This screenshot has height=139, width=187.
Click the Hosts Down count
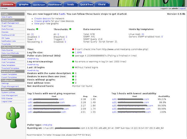pos(35,39)
